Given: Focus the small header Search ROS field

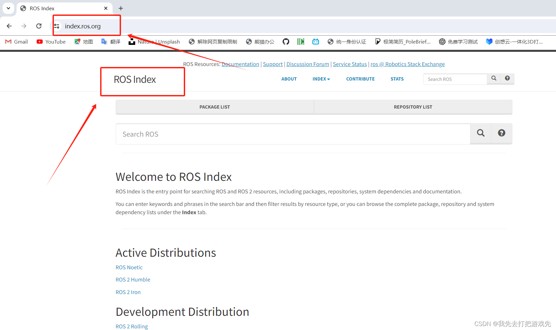Looking at the screenshot, I should 455,79.
